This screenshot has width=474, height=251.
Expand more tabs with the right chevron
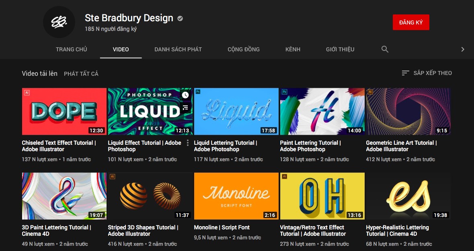[x=462, y=49]
